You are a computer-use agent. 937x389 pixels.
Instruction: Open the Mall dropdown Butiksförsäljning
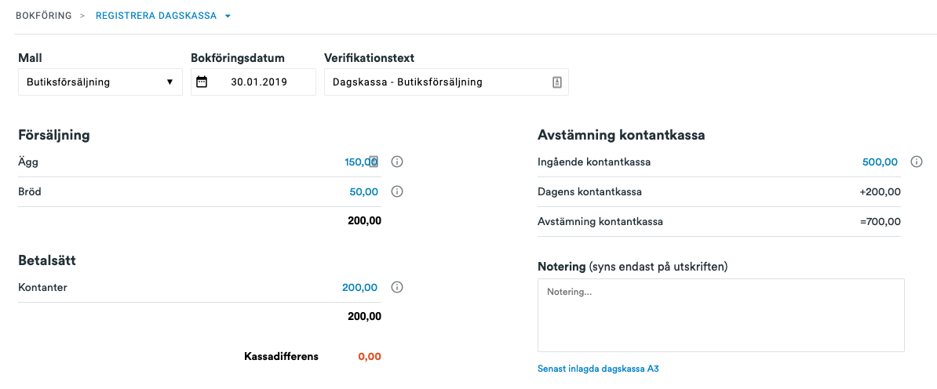100,82
